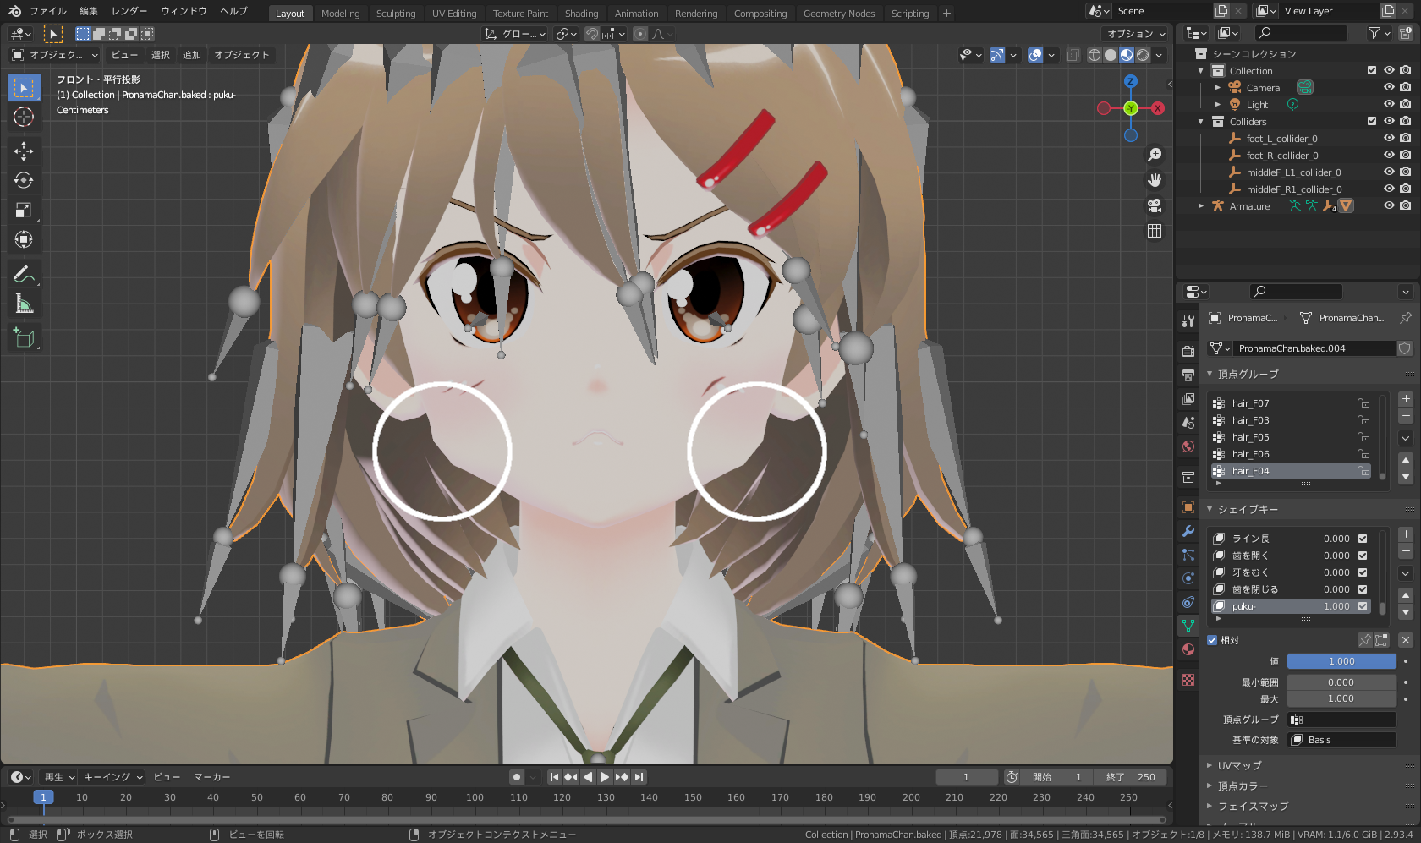Open the レンダー menu
Image resolution: width=1421 pixels, height=843 pixels.
coord(129,11)
